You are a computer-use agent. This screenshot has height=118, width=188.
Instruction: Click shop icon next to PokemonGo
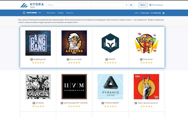[141, 59]
